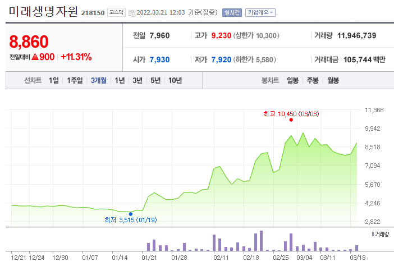The height and width of the screenshot is (266, 394).
Task: Click the stock code 218150
Action: coord(93,13)
